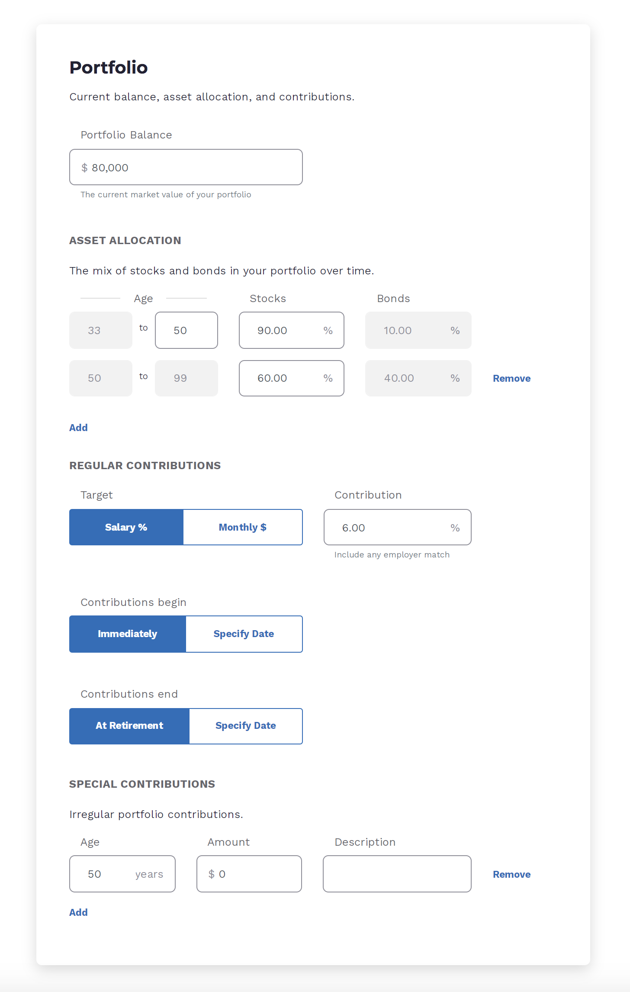The image size is (630, 992).
Task: Choose Specify Date for contributions begin
Action: (244, 634)
